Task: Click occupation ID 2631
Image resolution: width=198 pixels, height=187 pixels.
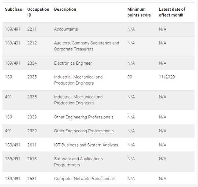Action: point(32,179)
